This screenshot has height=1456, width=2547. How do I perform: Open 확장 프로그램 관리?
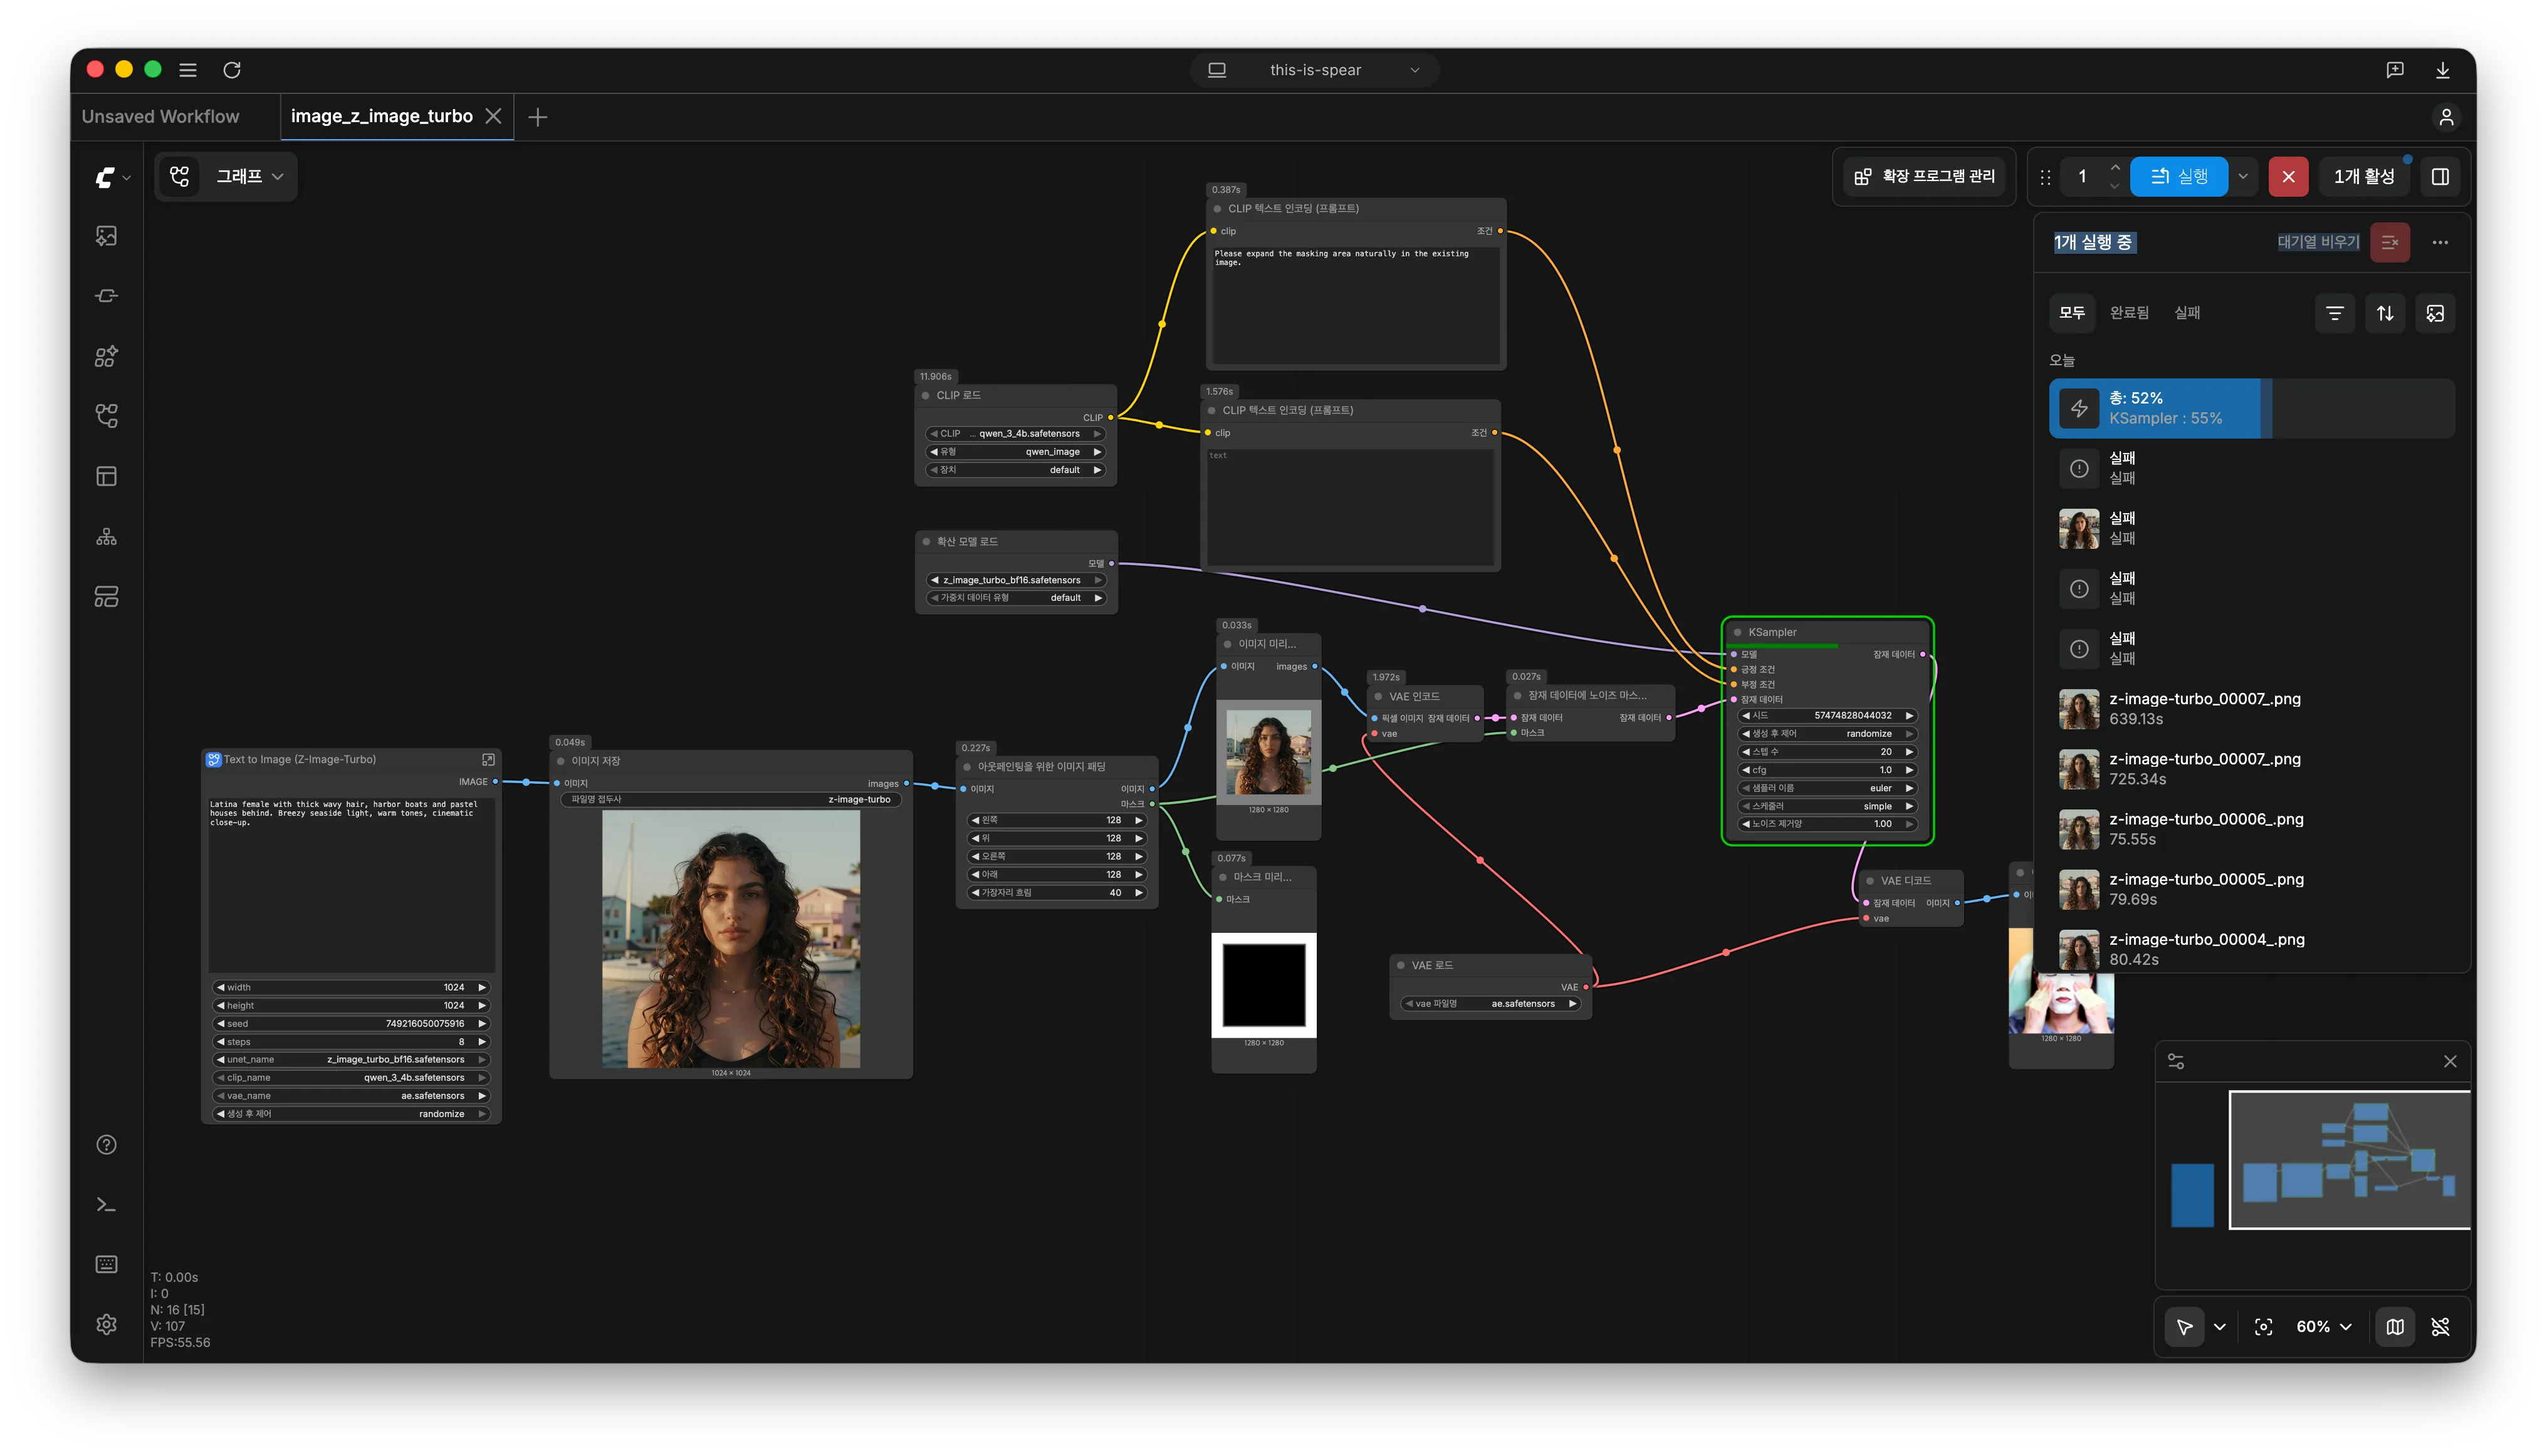[x=1925, y=177]
